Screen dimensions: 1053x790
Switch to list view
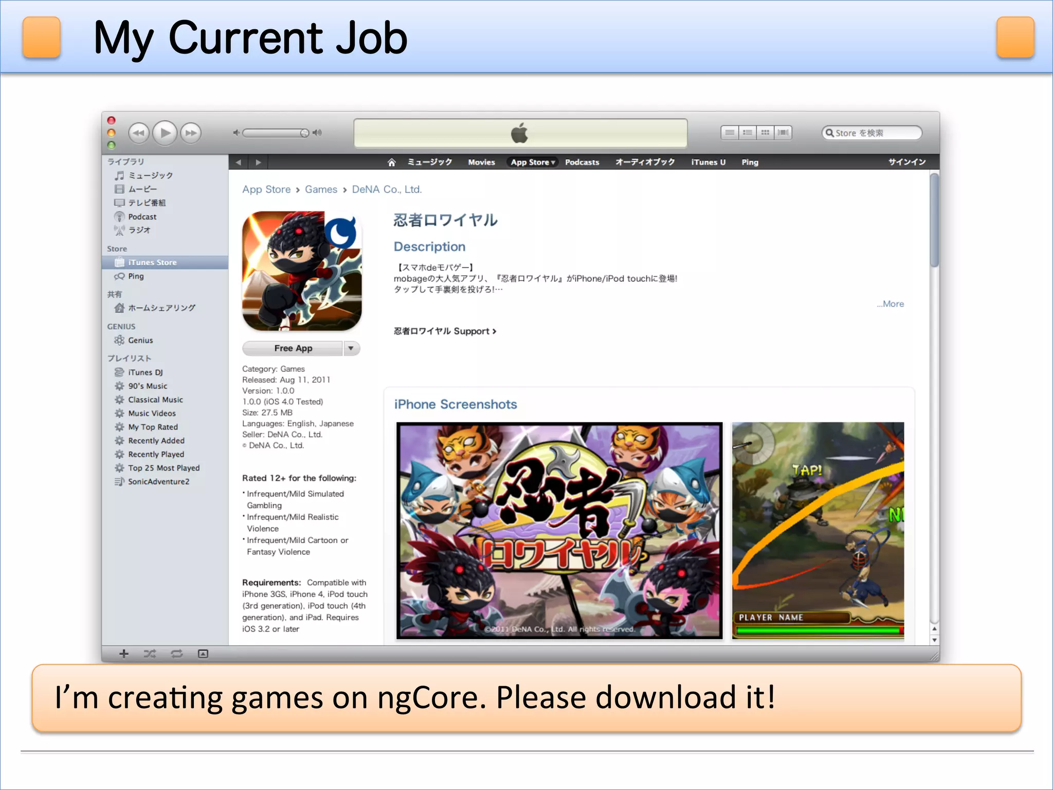(730, 133)
